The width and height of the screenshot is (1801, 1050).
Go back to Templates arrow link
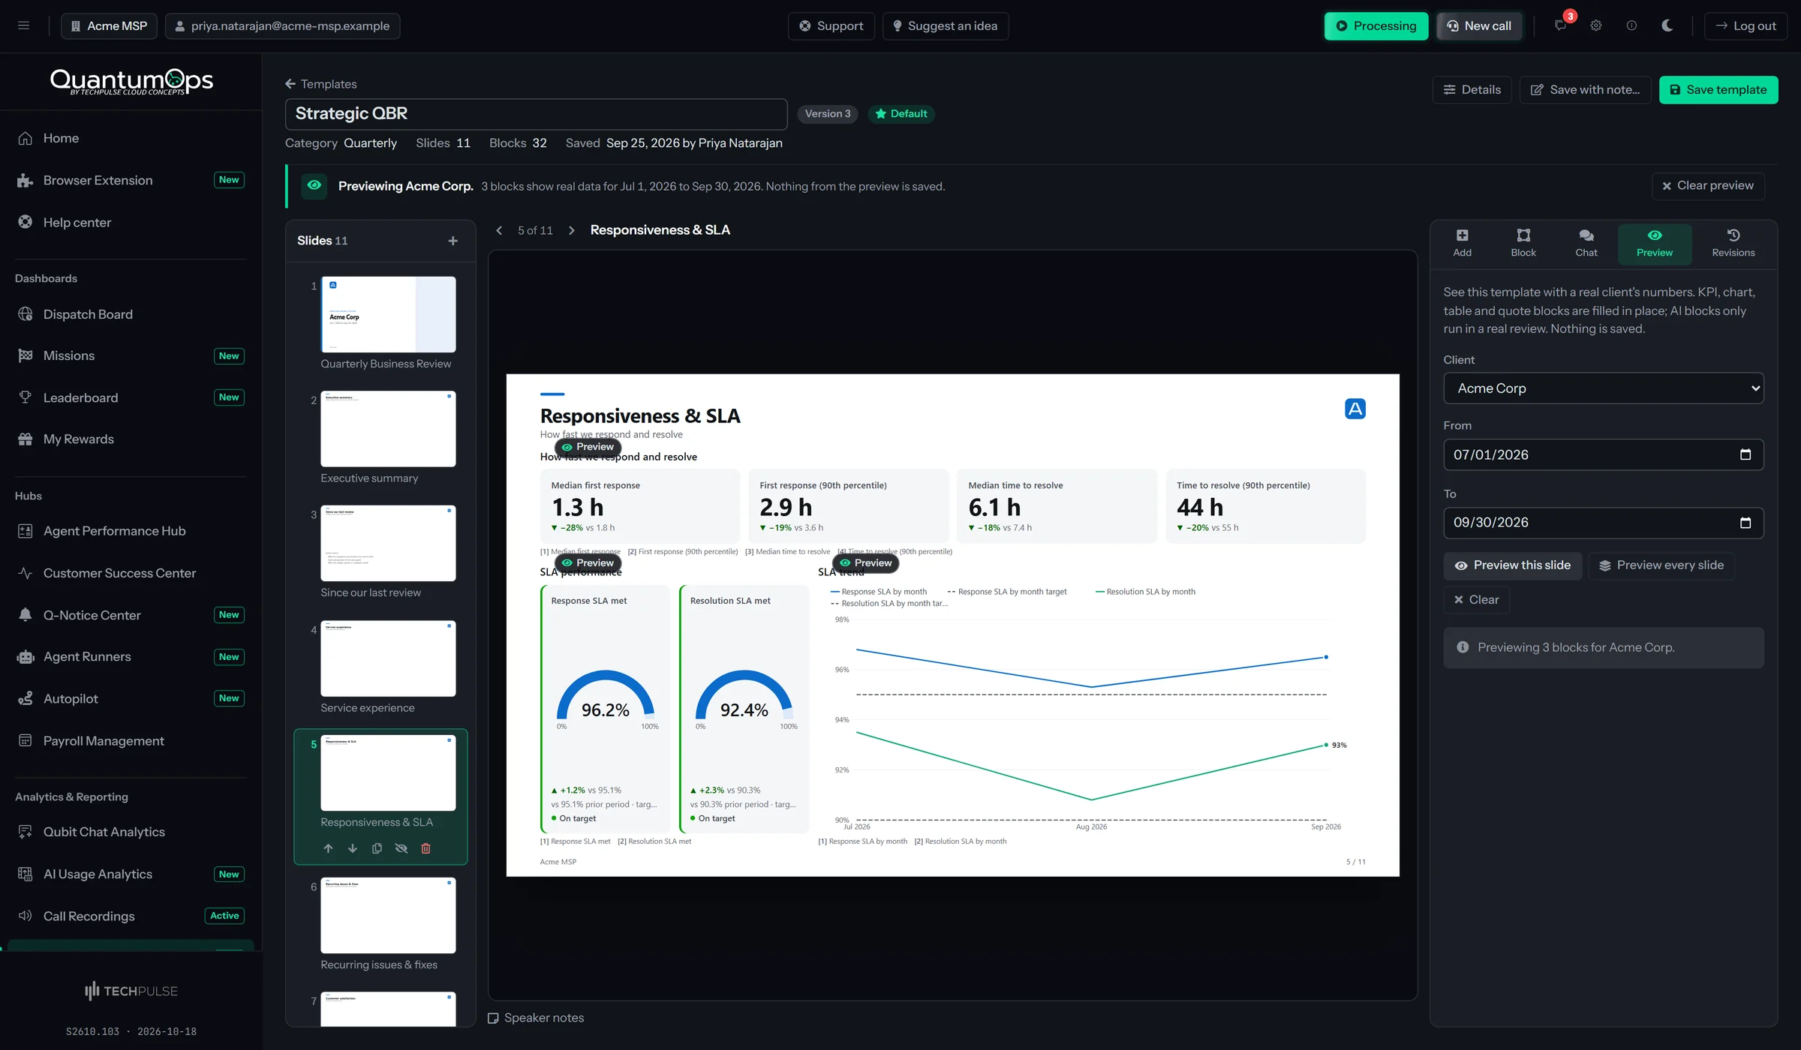pyautogui.click(x=321, y=84)
